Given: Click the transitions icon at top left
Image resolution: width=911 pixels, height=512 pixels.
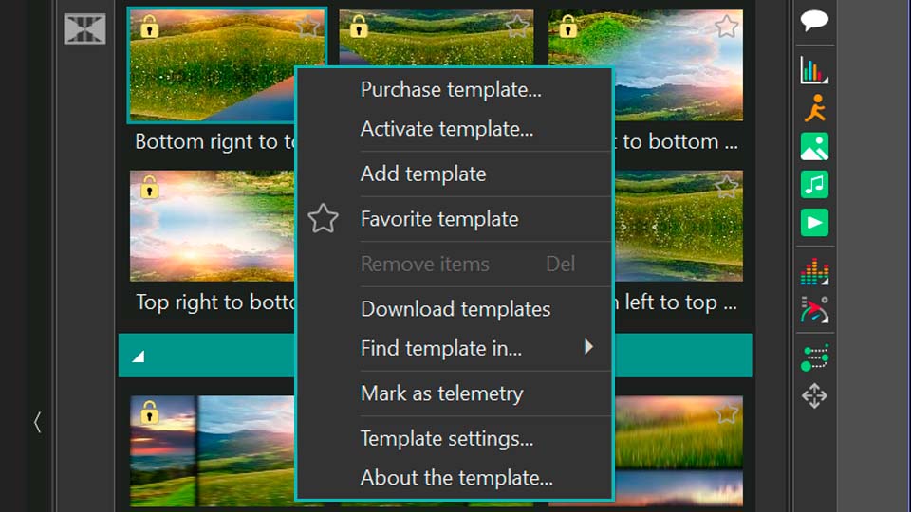Looking at the screenshot, I should point(84,29).
